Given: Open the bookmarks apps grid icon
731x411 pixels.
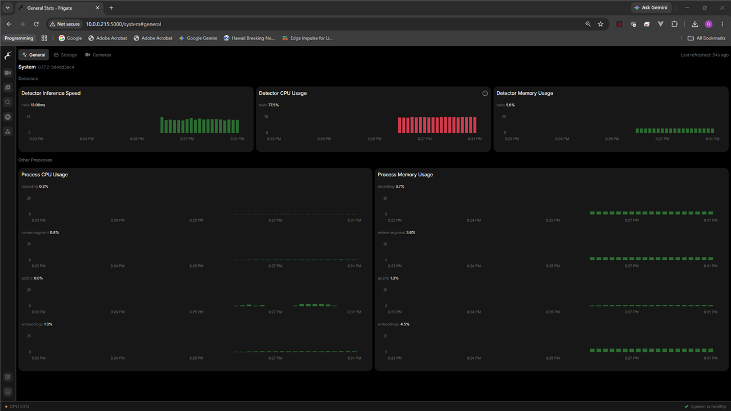Looking at the screenshot, I should click(x=44, y=38).
